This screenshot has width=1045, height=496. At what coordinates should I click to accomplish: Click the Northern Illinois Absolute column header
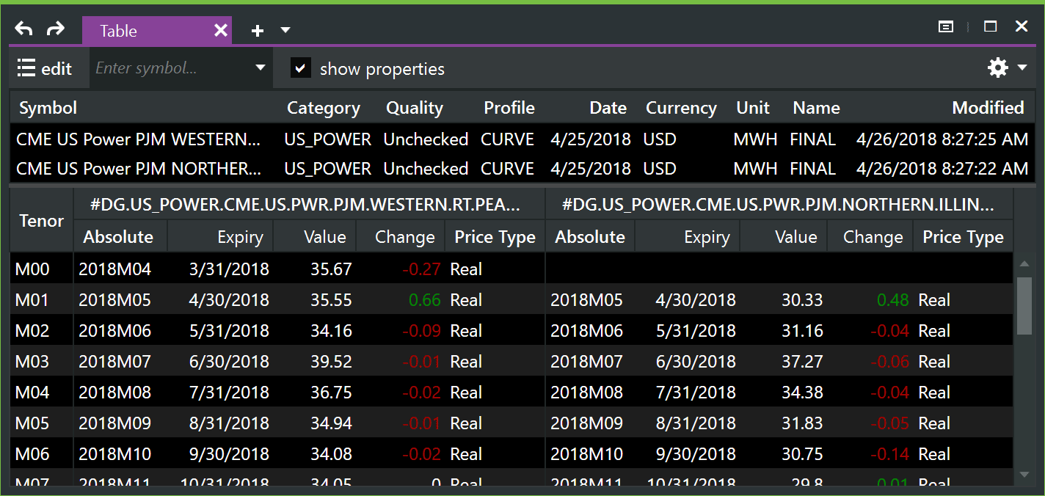click(x=590, y=237)
